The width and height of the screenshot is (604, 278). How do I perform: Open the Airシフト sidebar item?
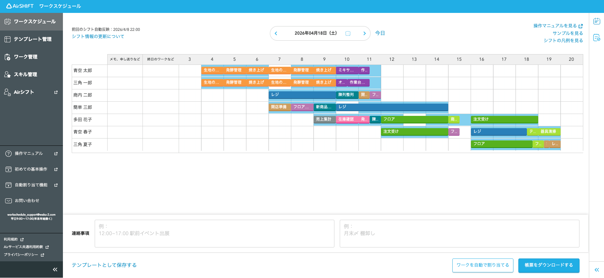[x=31, y=92]
